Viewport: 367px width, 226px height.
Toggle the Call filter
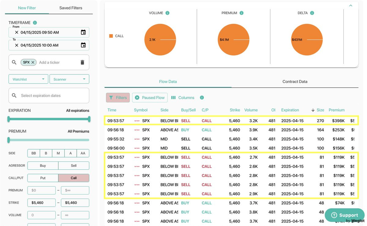(x=74, y=178)
